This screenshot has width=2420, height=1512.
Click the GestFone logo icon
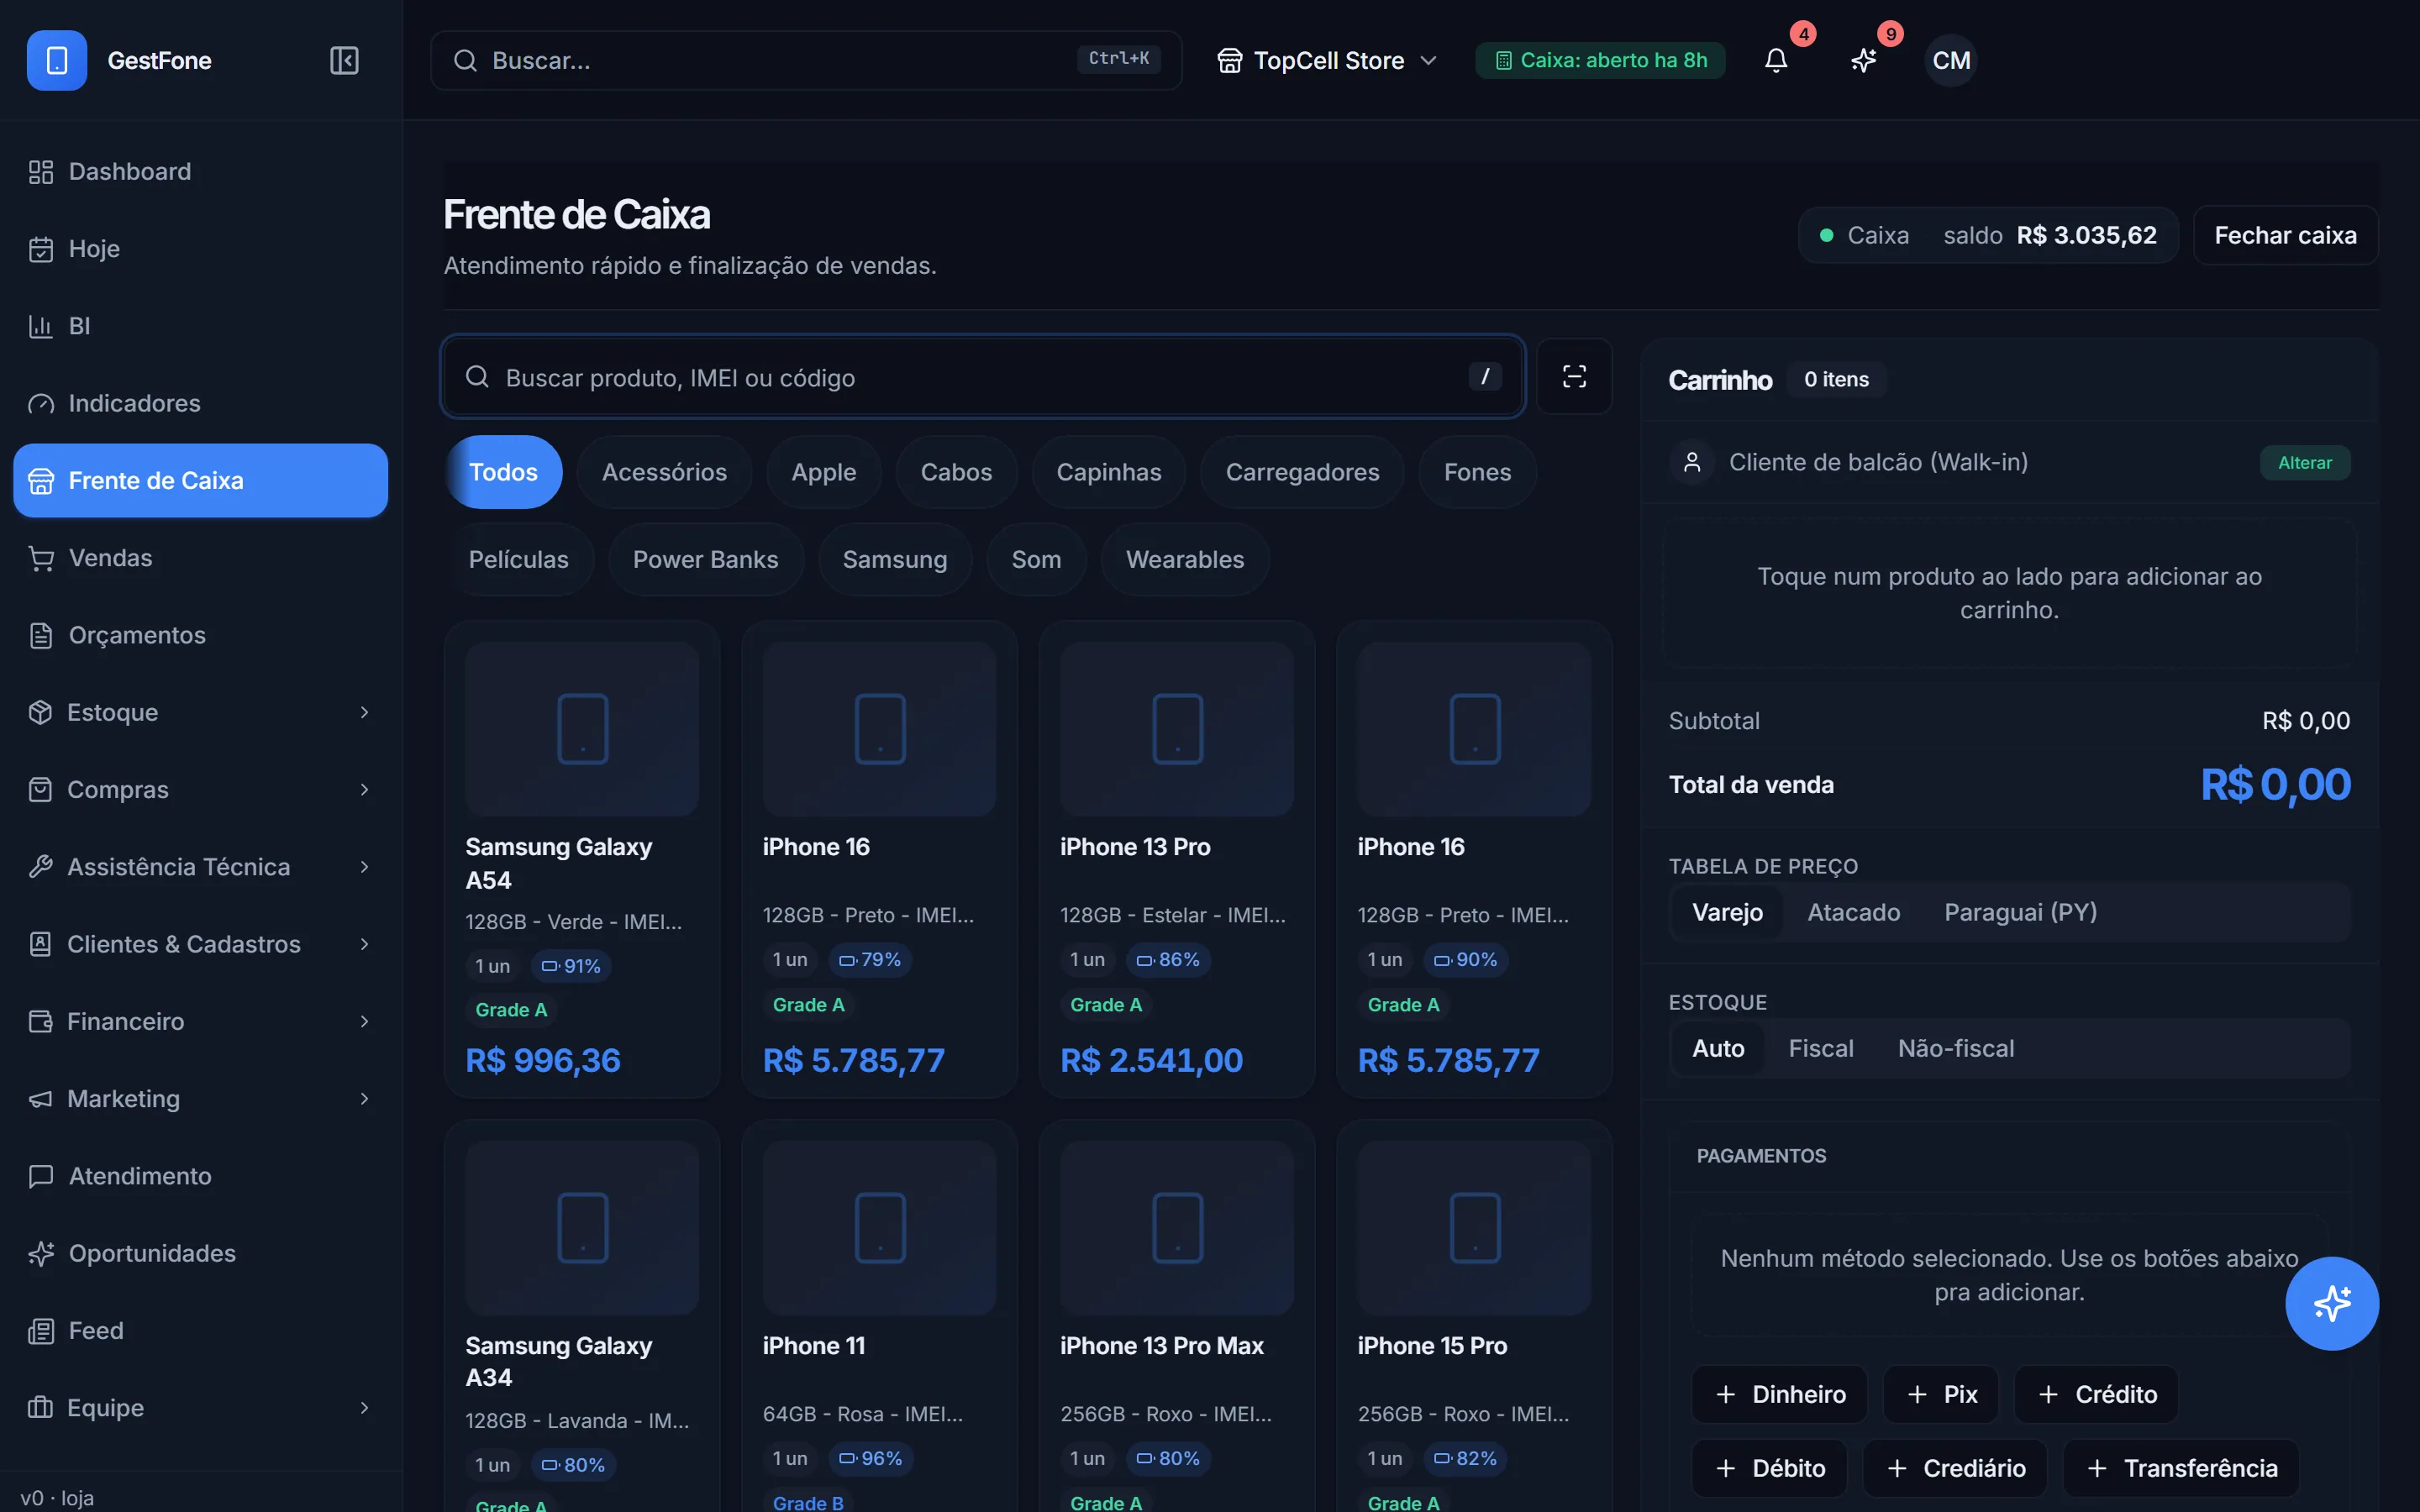point(57,60)
